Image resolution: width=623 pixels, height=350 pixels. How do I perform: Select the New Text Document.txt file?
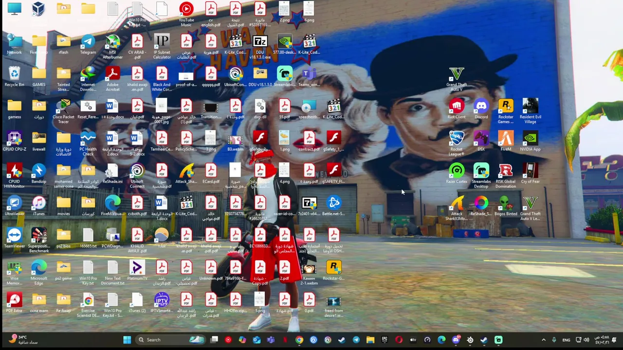[112, 273]
